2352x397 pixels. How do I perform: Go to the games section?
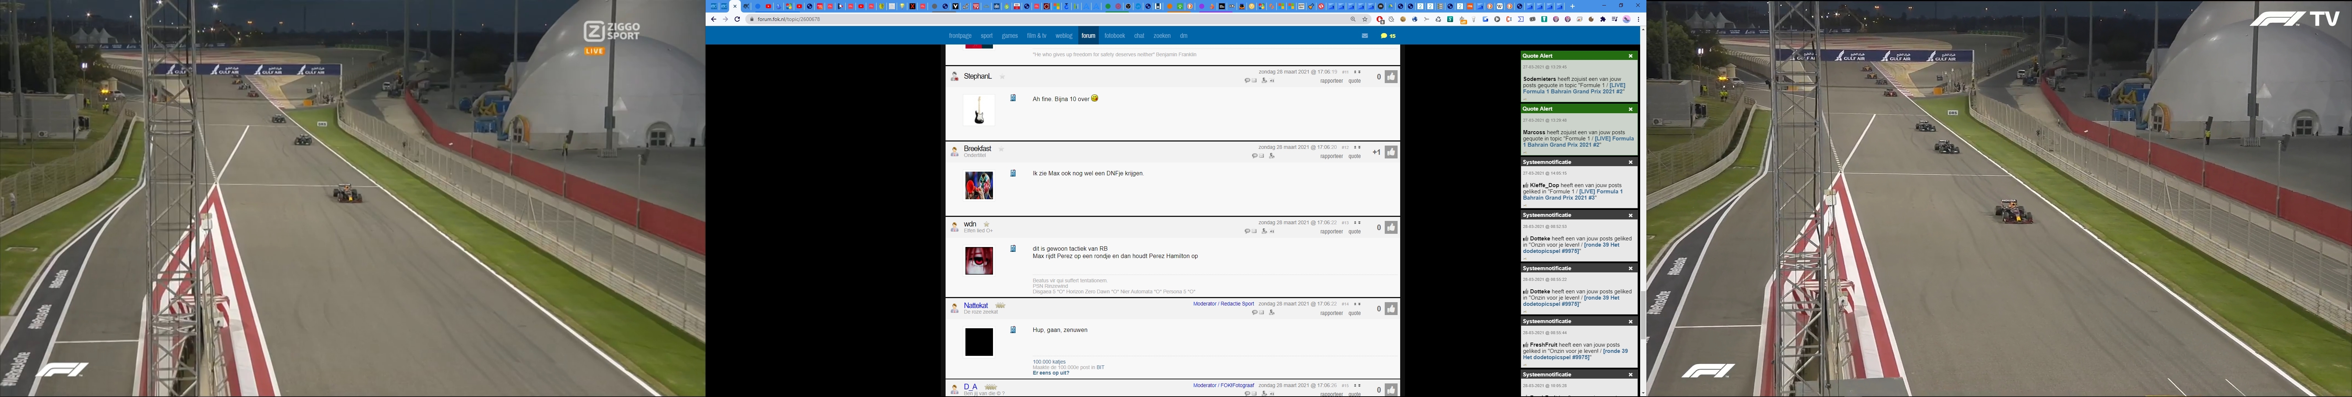pyautogui.click(x=1010, y=36)
